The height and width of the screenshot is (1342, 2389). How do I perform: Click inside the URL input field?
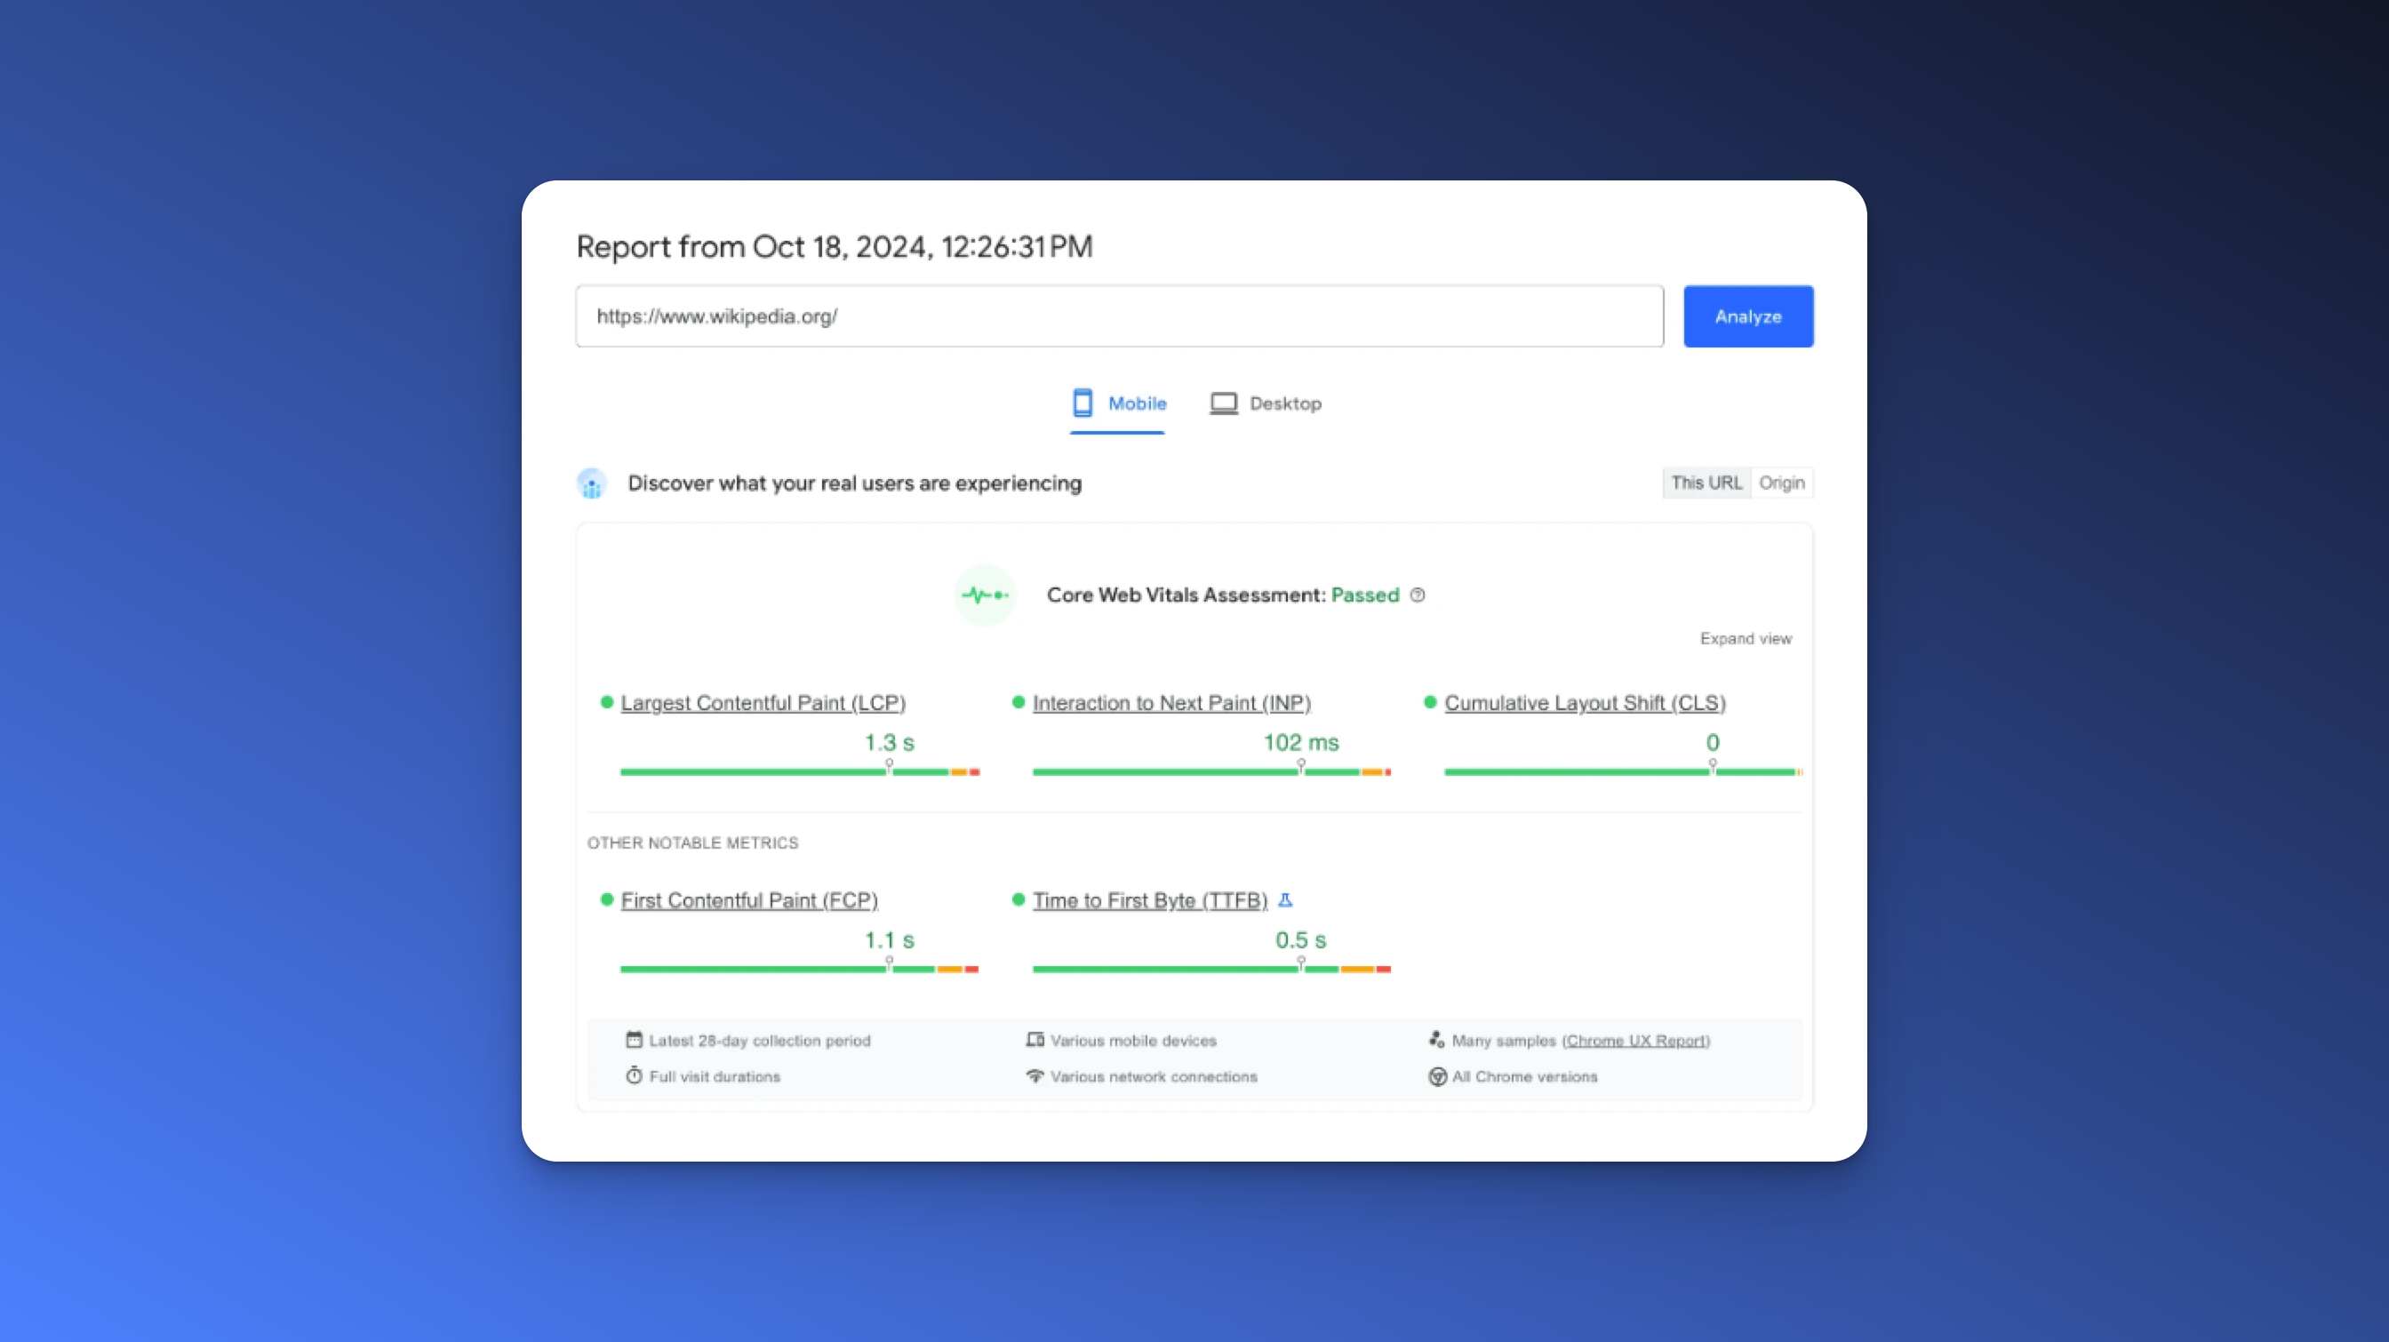1113,316
